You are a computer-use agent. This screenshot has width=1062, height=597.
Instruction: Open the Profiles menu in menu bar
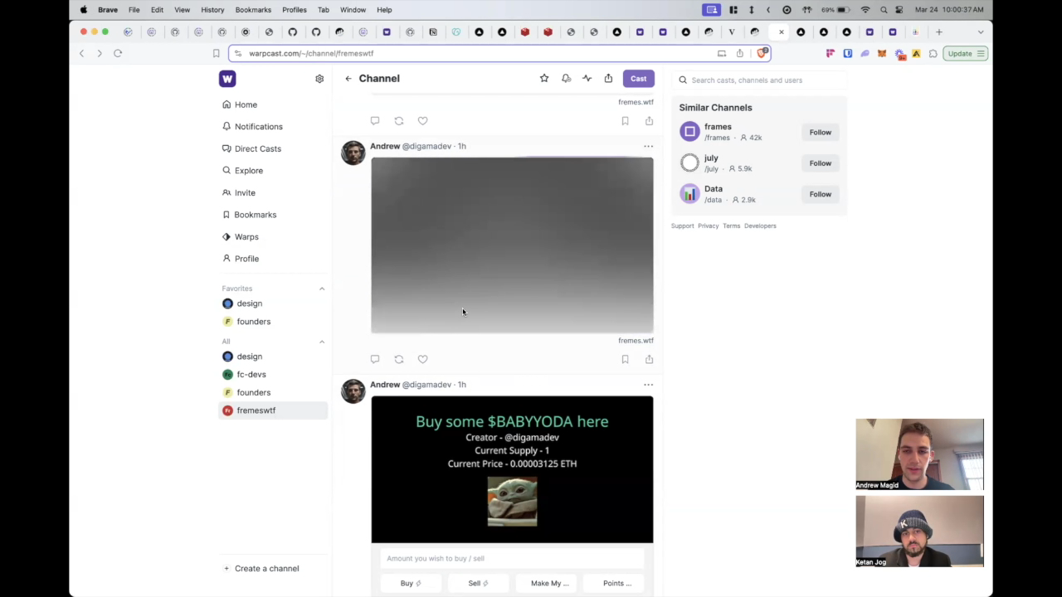click(x=295, y=10)
